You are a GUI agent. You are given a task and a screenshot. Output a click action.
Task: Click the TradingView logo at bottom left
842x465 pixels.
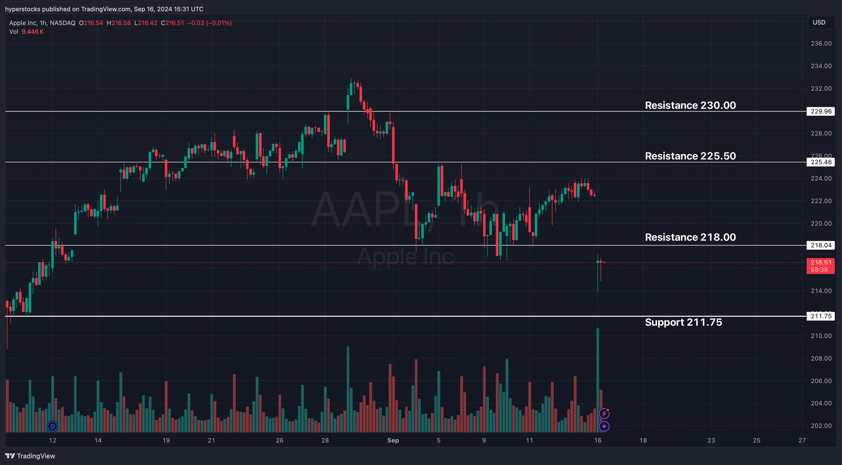[x=30, y=456]
